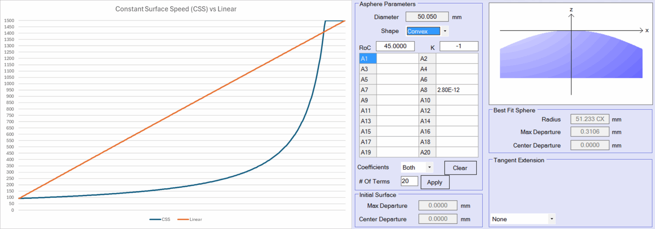
Task: Select the A14 coefficient cell
Action: pos(457,121)
